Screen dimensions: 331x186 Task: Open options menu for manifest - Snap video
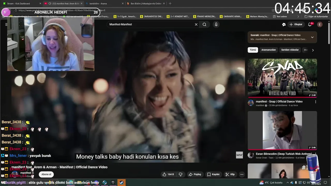tap(315, 102)
